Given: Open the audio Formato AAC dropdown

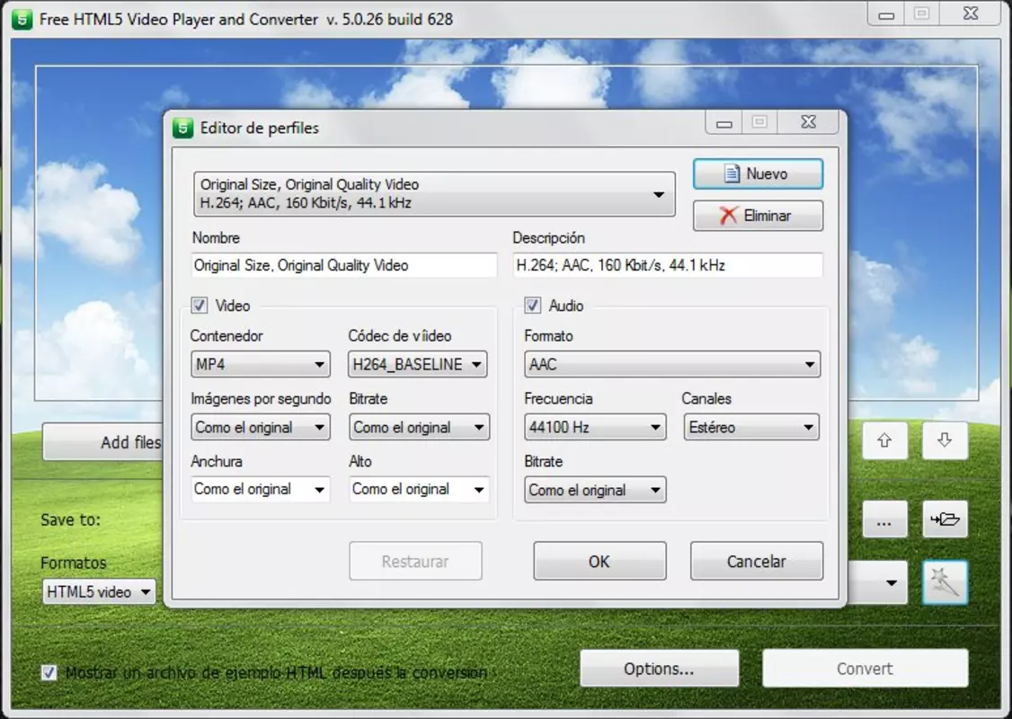Looking at the screenshot, I should (x=672, y=364).
